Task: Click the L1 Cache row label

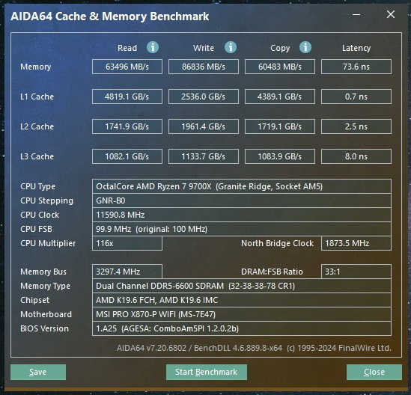Action: point(37,97)
